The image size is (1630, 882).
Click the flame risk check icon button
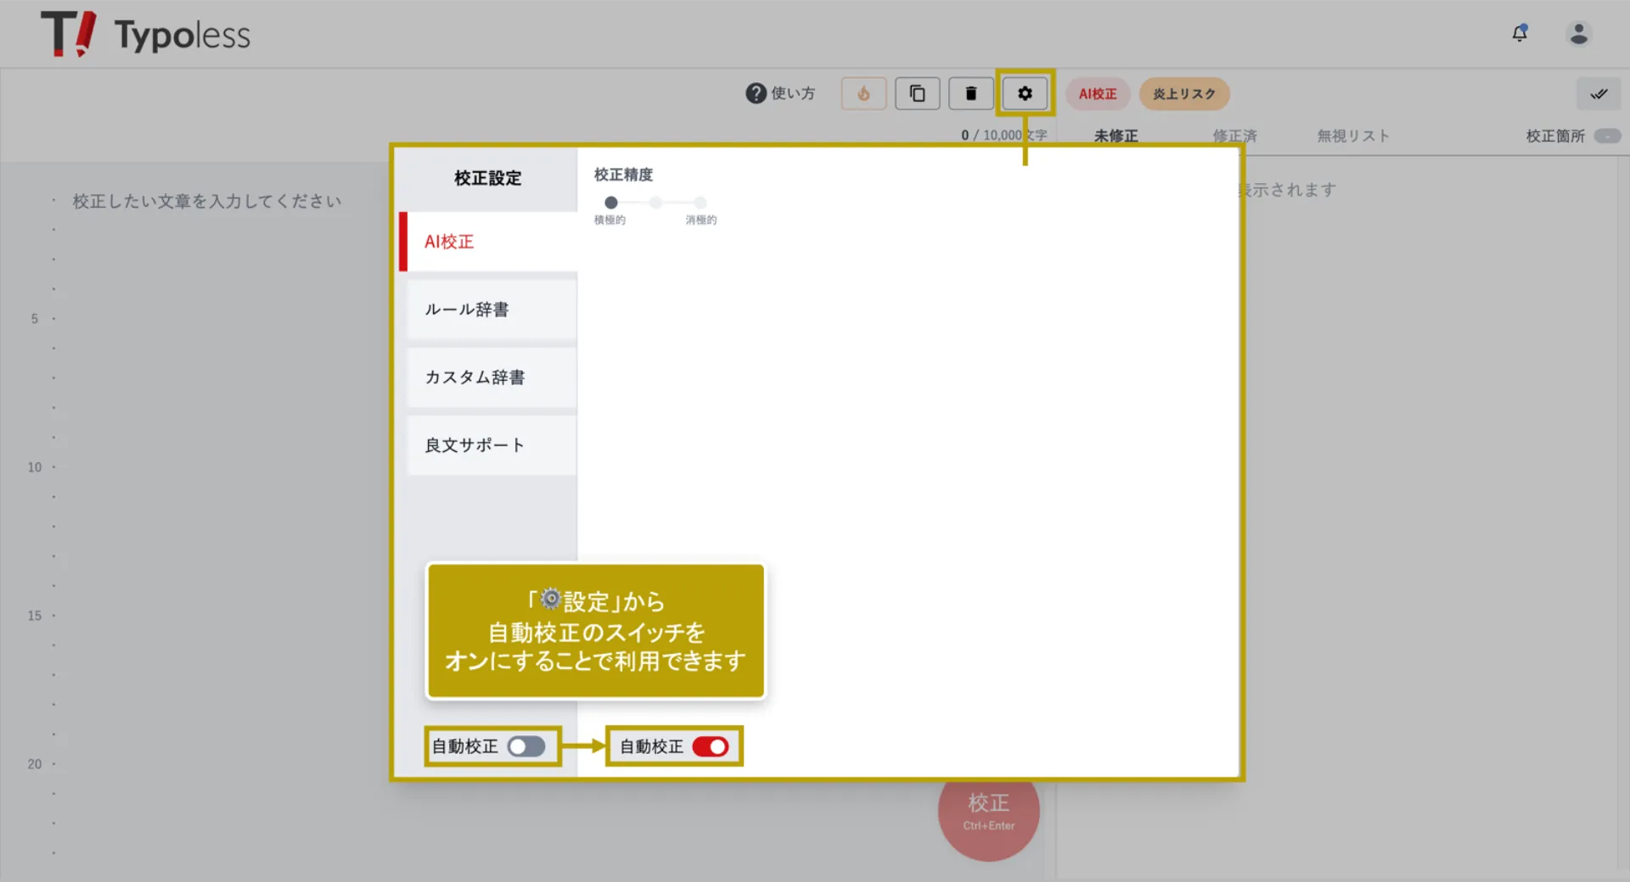[863, 93]
